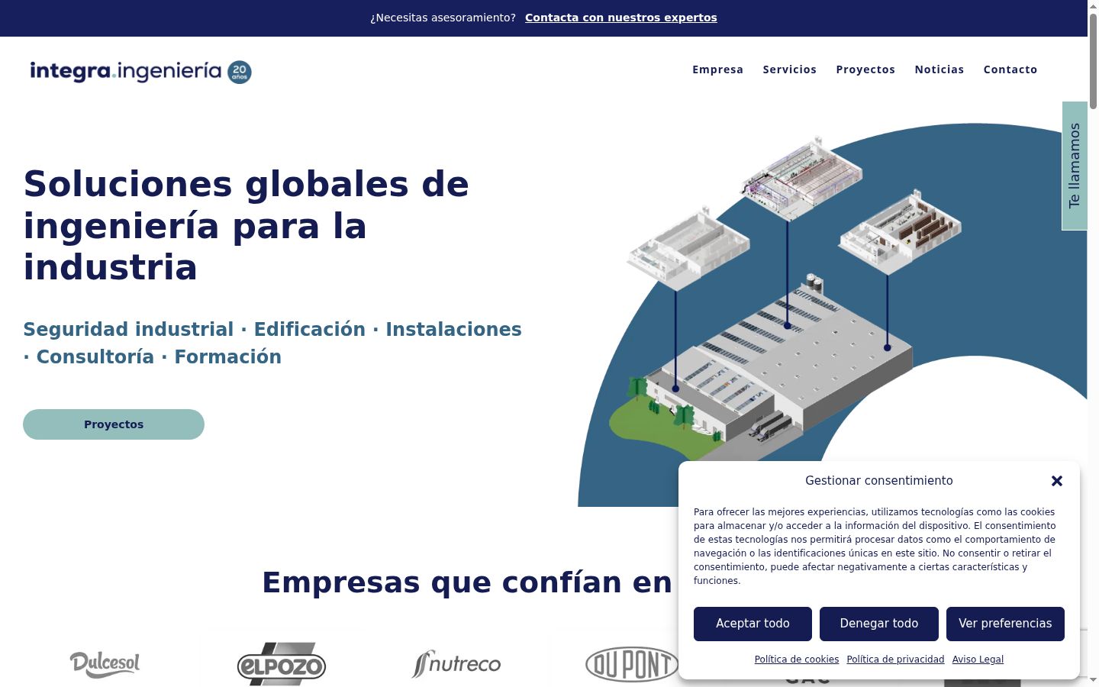Image resolution: width=1099 pixels, height=687 pixels.
Task: Click the integra.ingeniería logo
Action: tap(141, 71)
